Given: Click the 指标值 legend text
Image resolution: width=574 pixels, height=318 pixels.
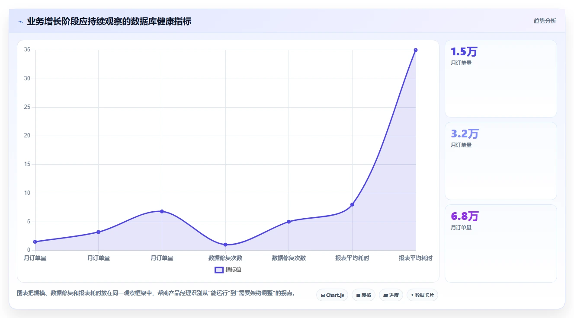Looking at the screenshot, I should [233, 270].
